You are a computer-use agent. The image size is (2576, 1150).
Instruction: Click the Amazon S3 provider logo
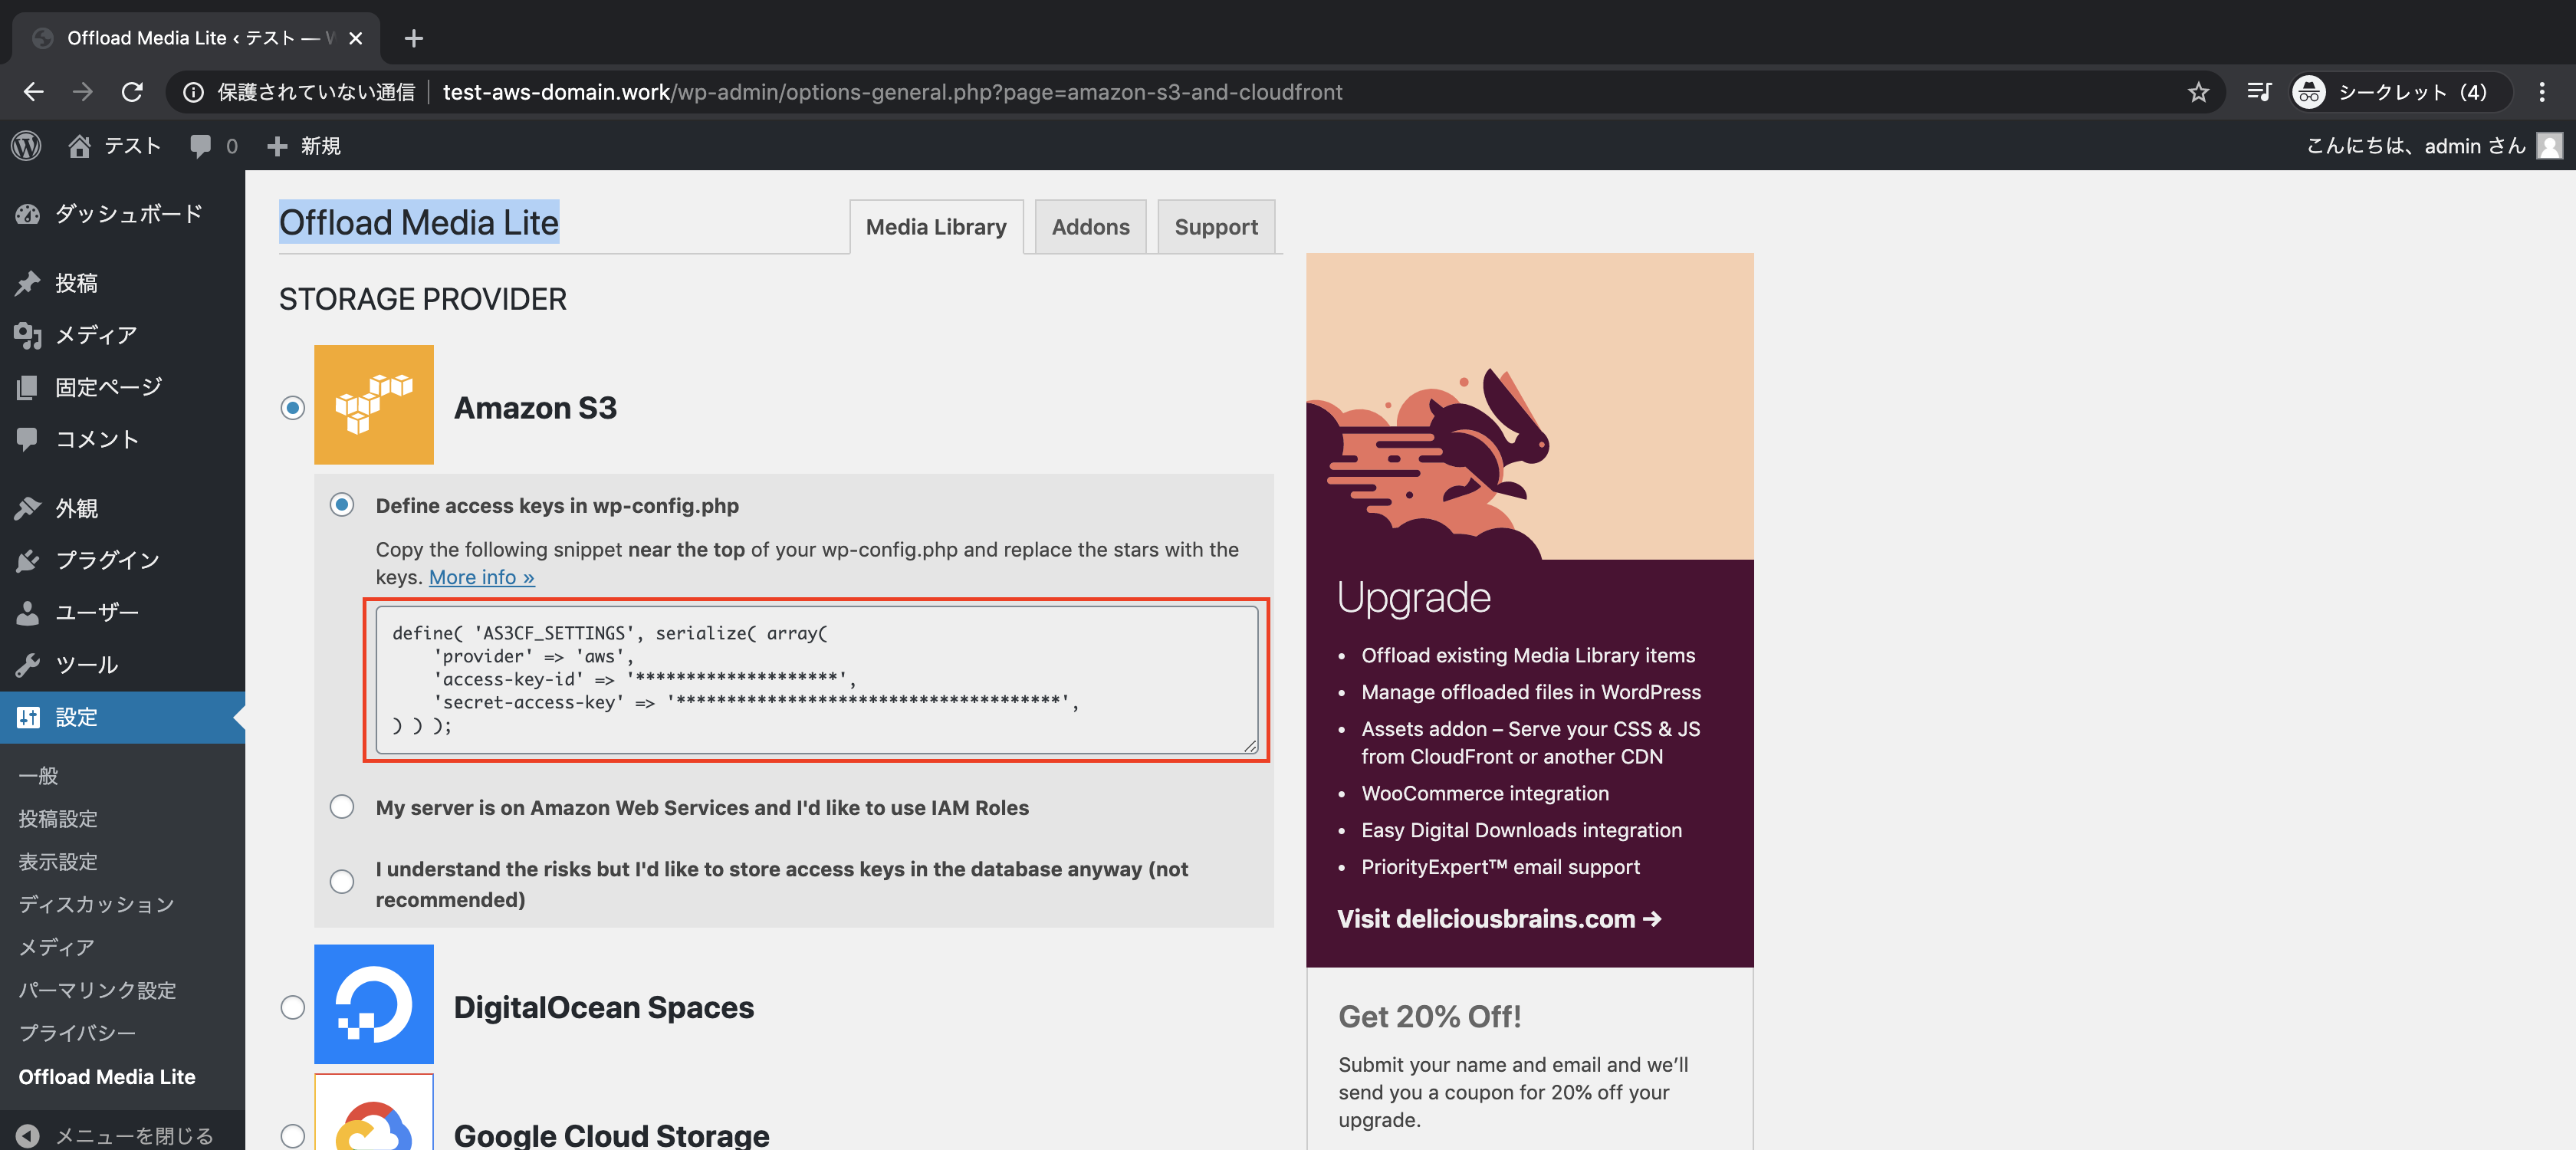(373, 405)
